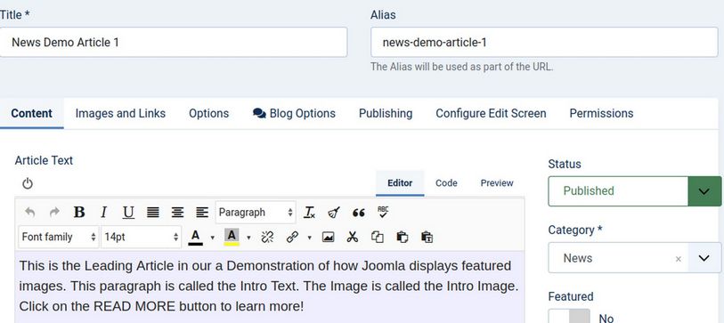
Task: Center align the text
Action: coord(177,213)
